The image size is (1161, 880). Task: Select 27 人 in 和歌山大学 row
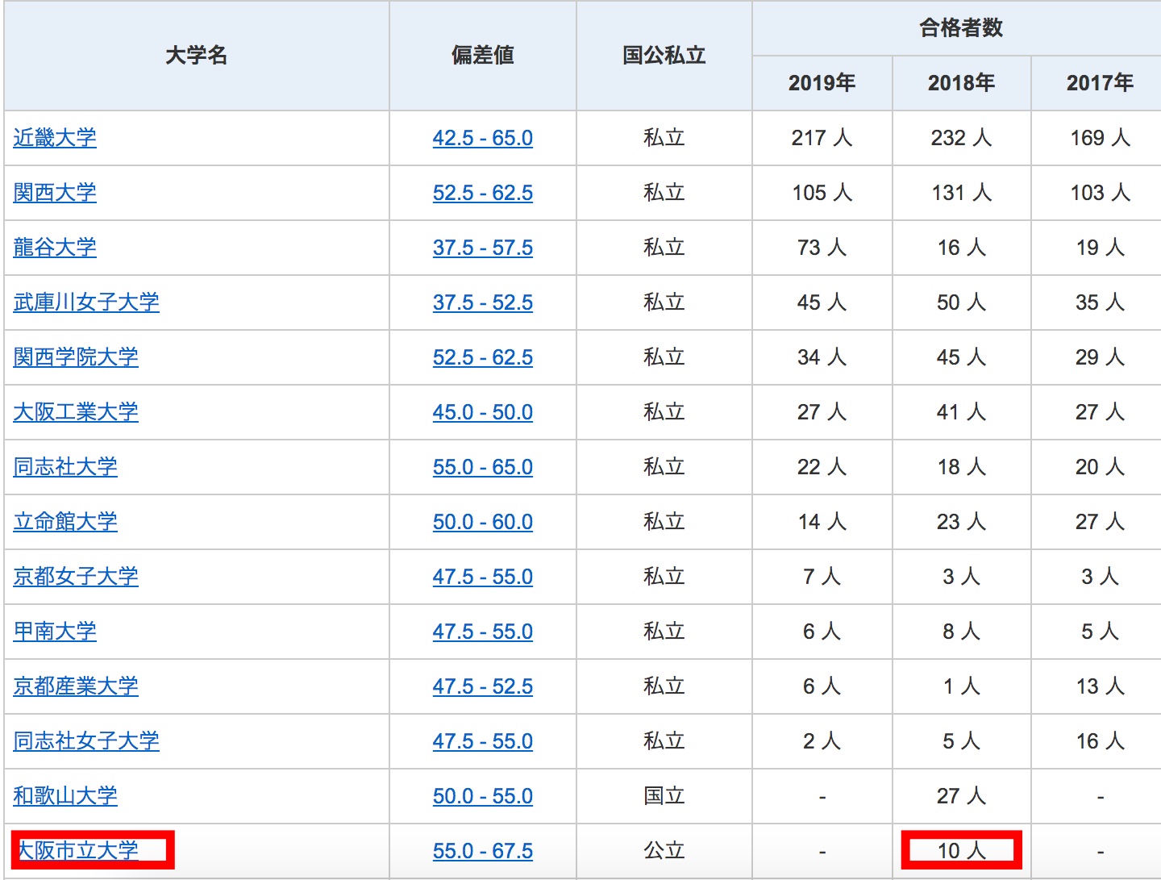tap(962, 796)
